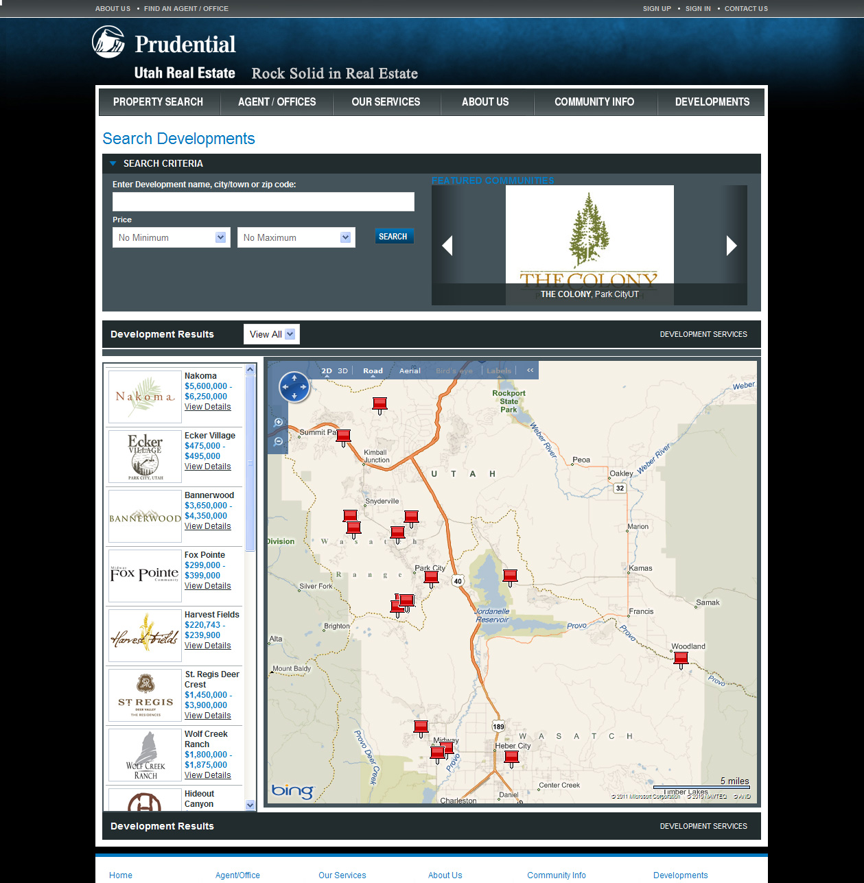Open the No Minimum price dropdown
This screenshot has height=883, width=864.
pos(170,237)
